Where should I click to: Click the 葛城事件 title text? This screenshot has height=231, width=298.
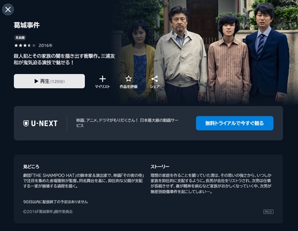pyautogui.click(x=27, y=25)
